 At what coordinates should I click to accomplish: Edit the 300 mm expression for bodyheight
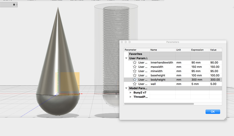click(x=200, y=80)
